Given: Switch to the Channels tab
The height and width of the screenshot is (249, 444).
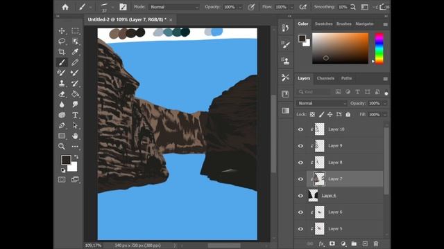Looking at the screenshot, I should pyautogui.click(x=325, y=78).
